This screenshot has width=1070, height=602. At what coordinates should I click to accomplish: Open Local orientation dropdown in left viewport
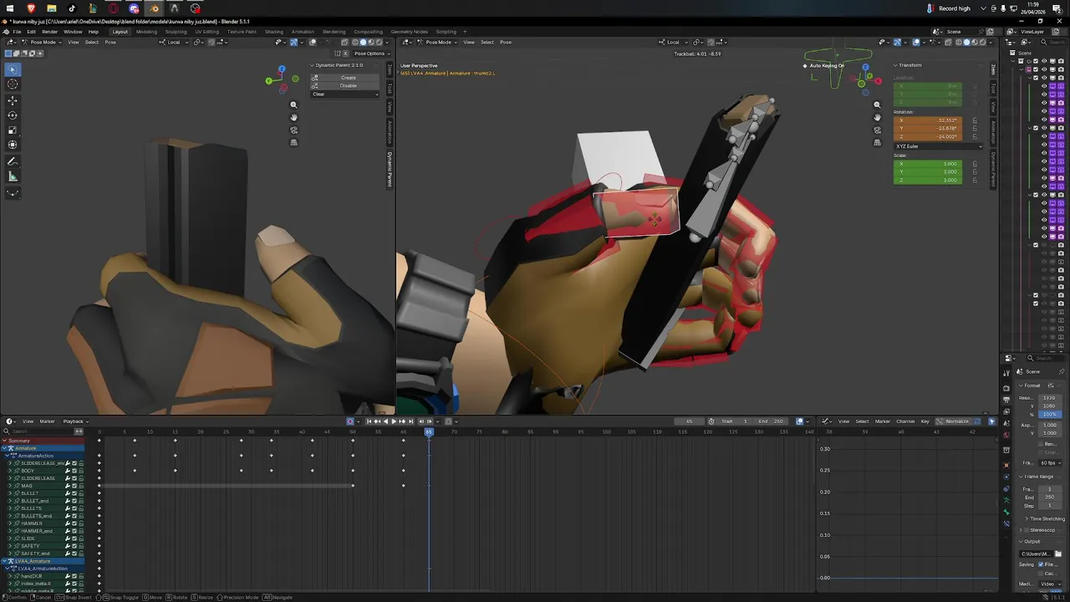(174, 42)
